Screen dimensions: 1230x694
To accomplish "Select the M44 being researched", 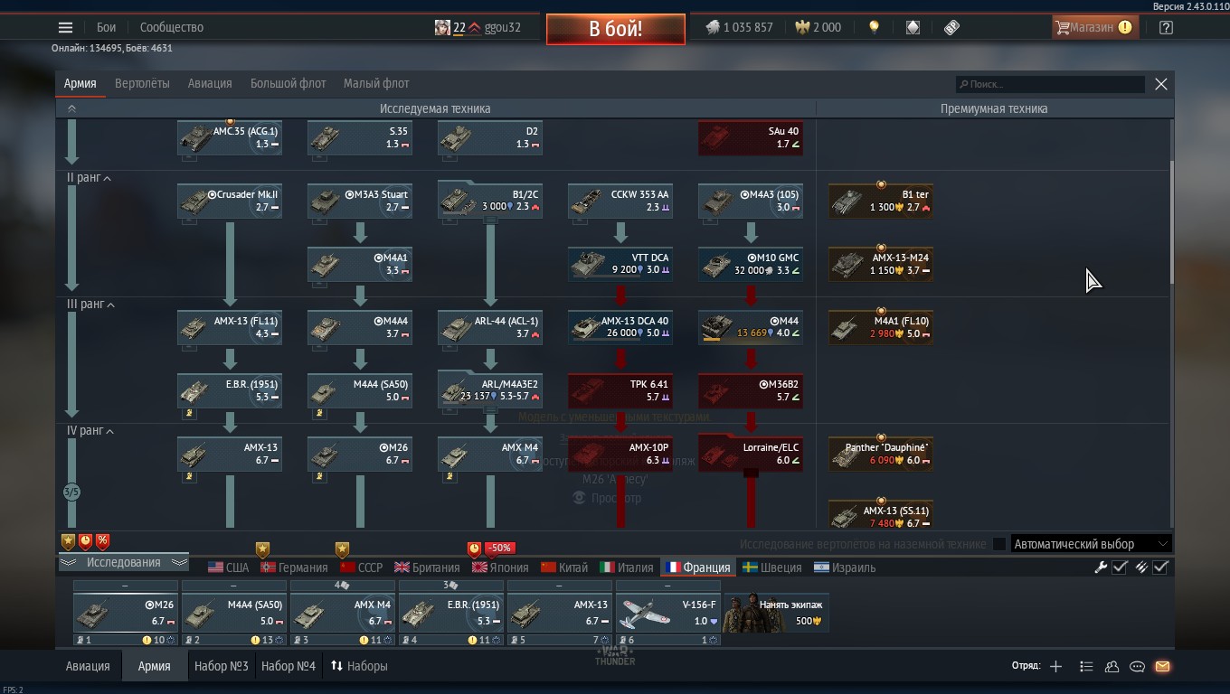I will (x=751, y=327).
